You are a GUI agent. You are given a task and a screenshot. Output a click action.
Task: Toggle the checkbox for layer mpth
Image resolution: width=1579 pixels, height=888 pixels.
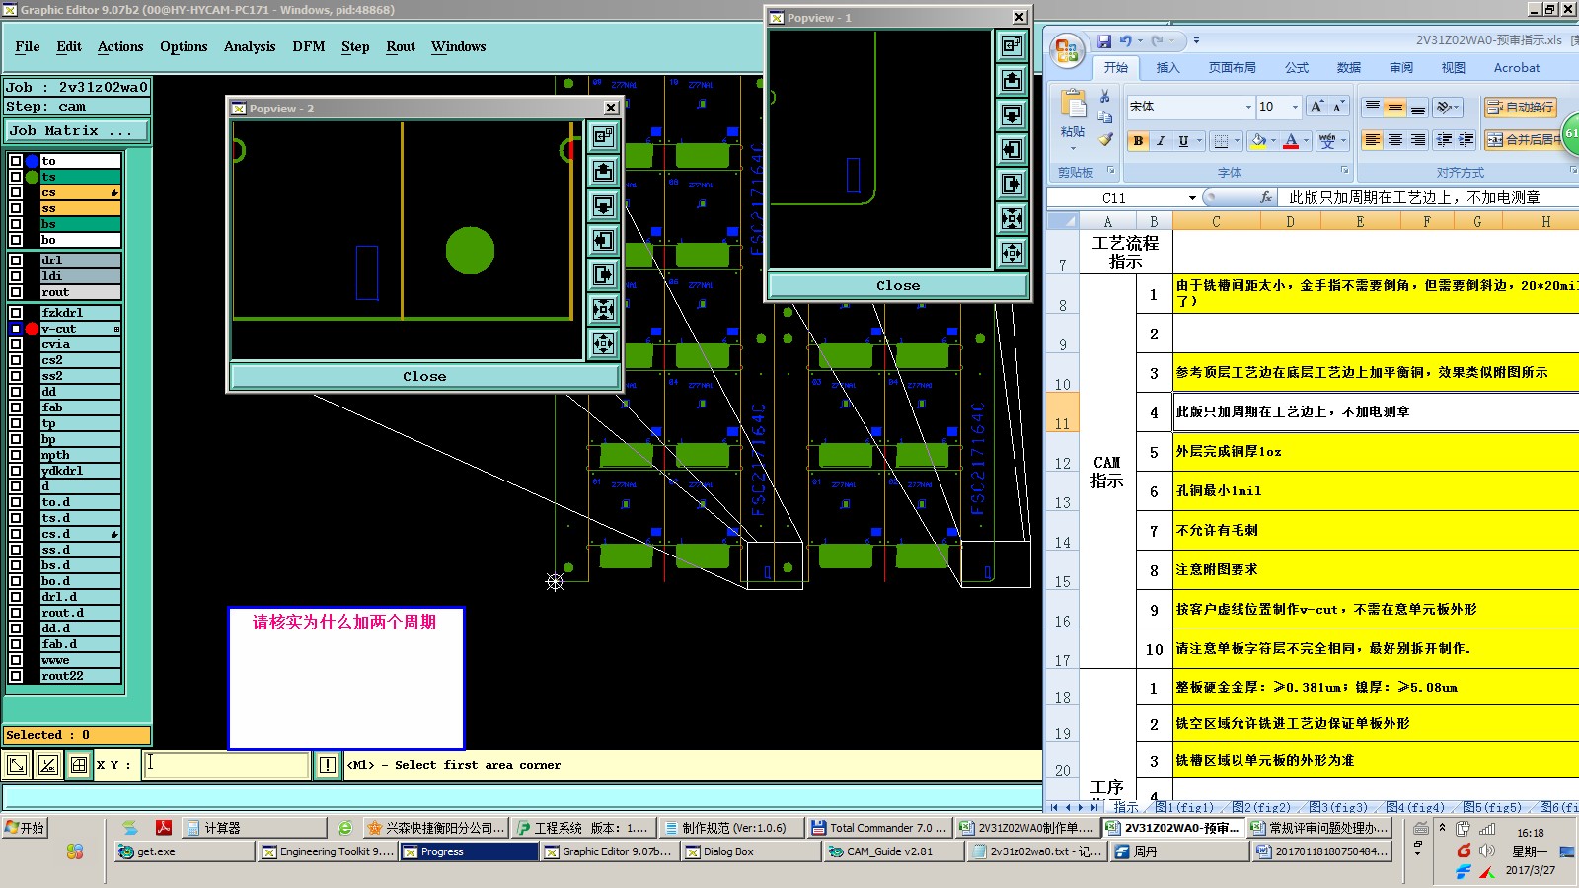pos(16,455)
